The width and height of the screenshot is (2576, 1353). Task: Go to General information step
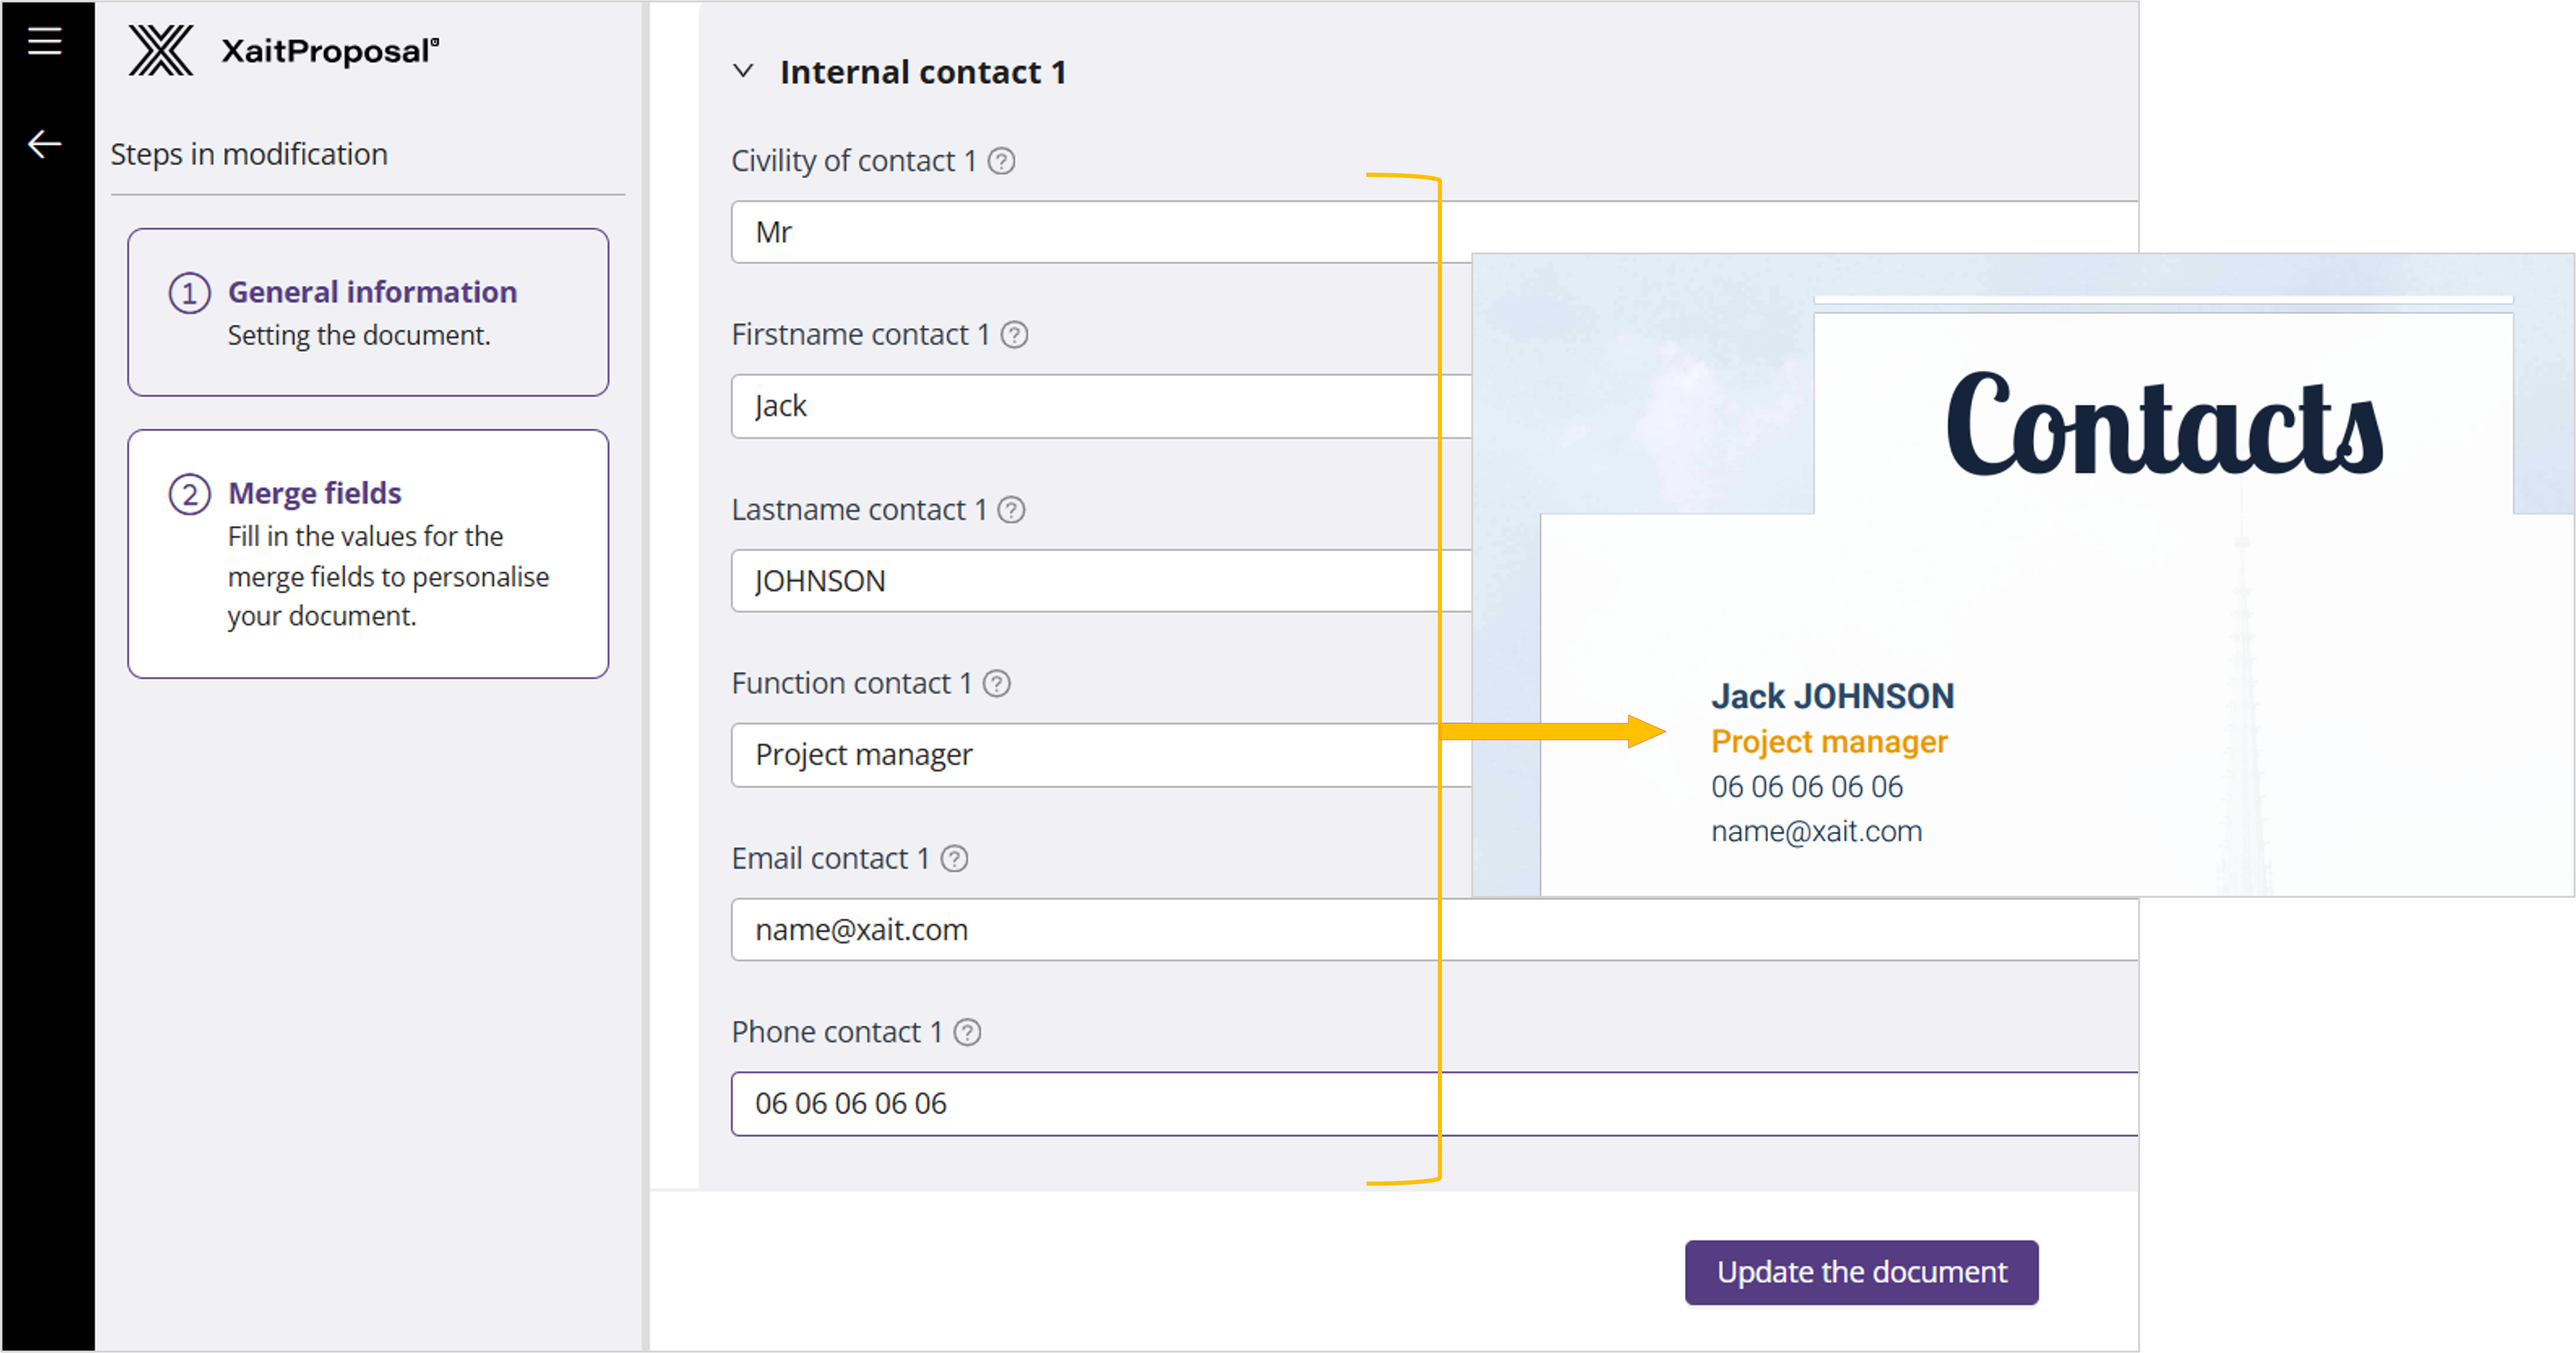coord(368,312)
